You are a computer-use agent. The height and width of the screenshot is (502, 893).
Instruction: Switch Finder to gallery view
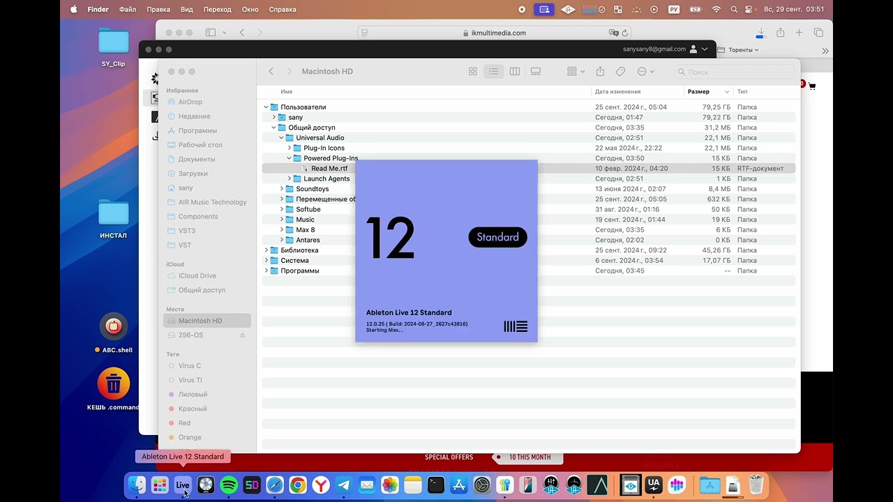[536, 72]
